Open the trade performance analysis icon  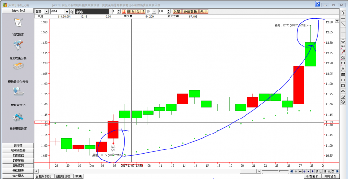[18, 45]
